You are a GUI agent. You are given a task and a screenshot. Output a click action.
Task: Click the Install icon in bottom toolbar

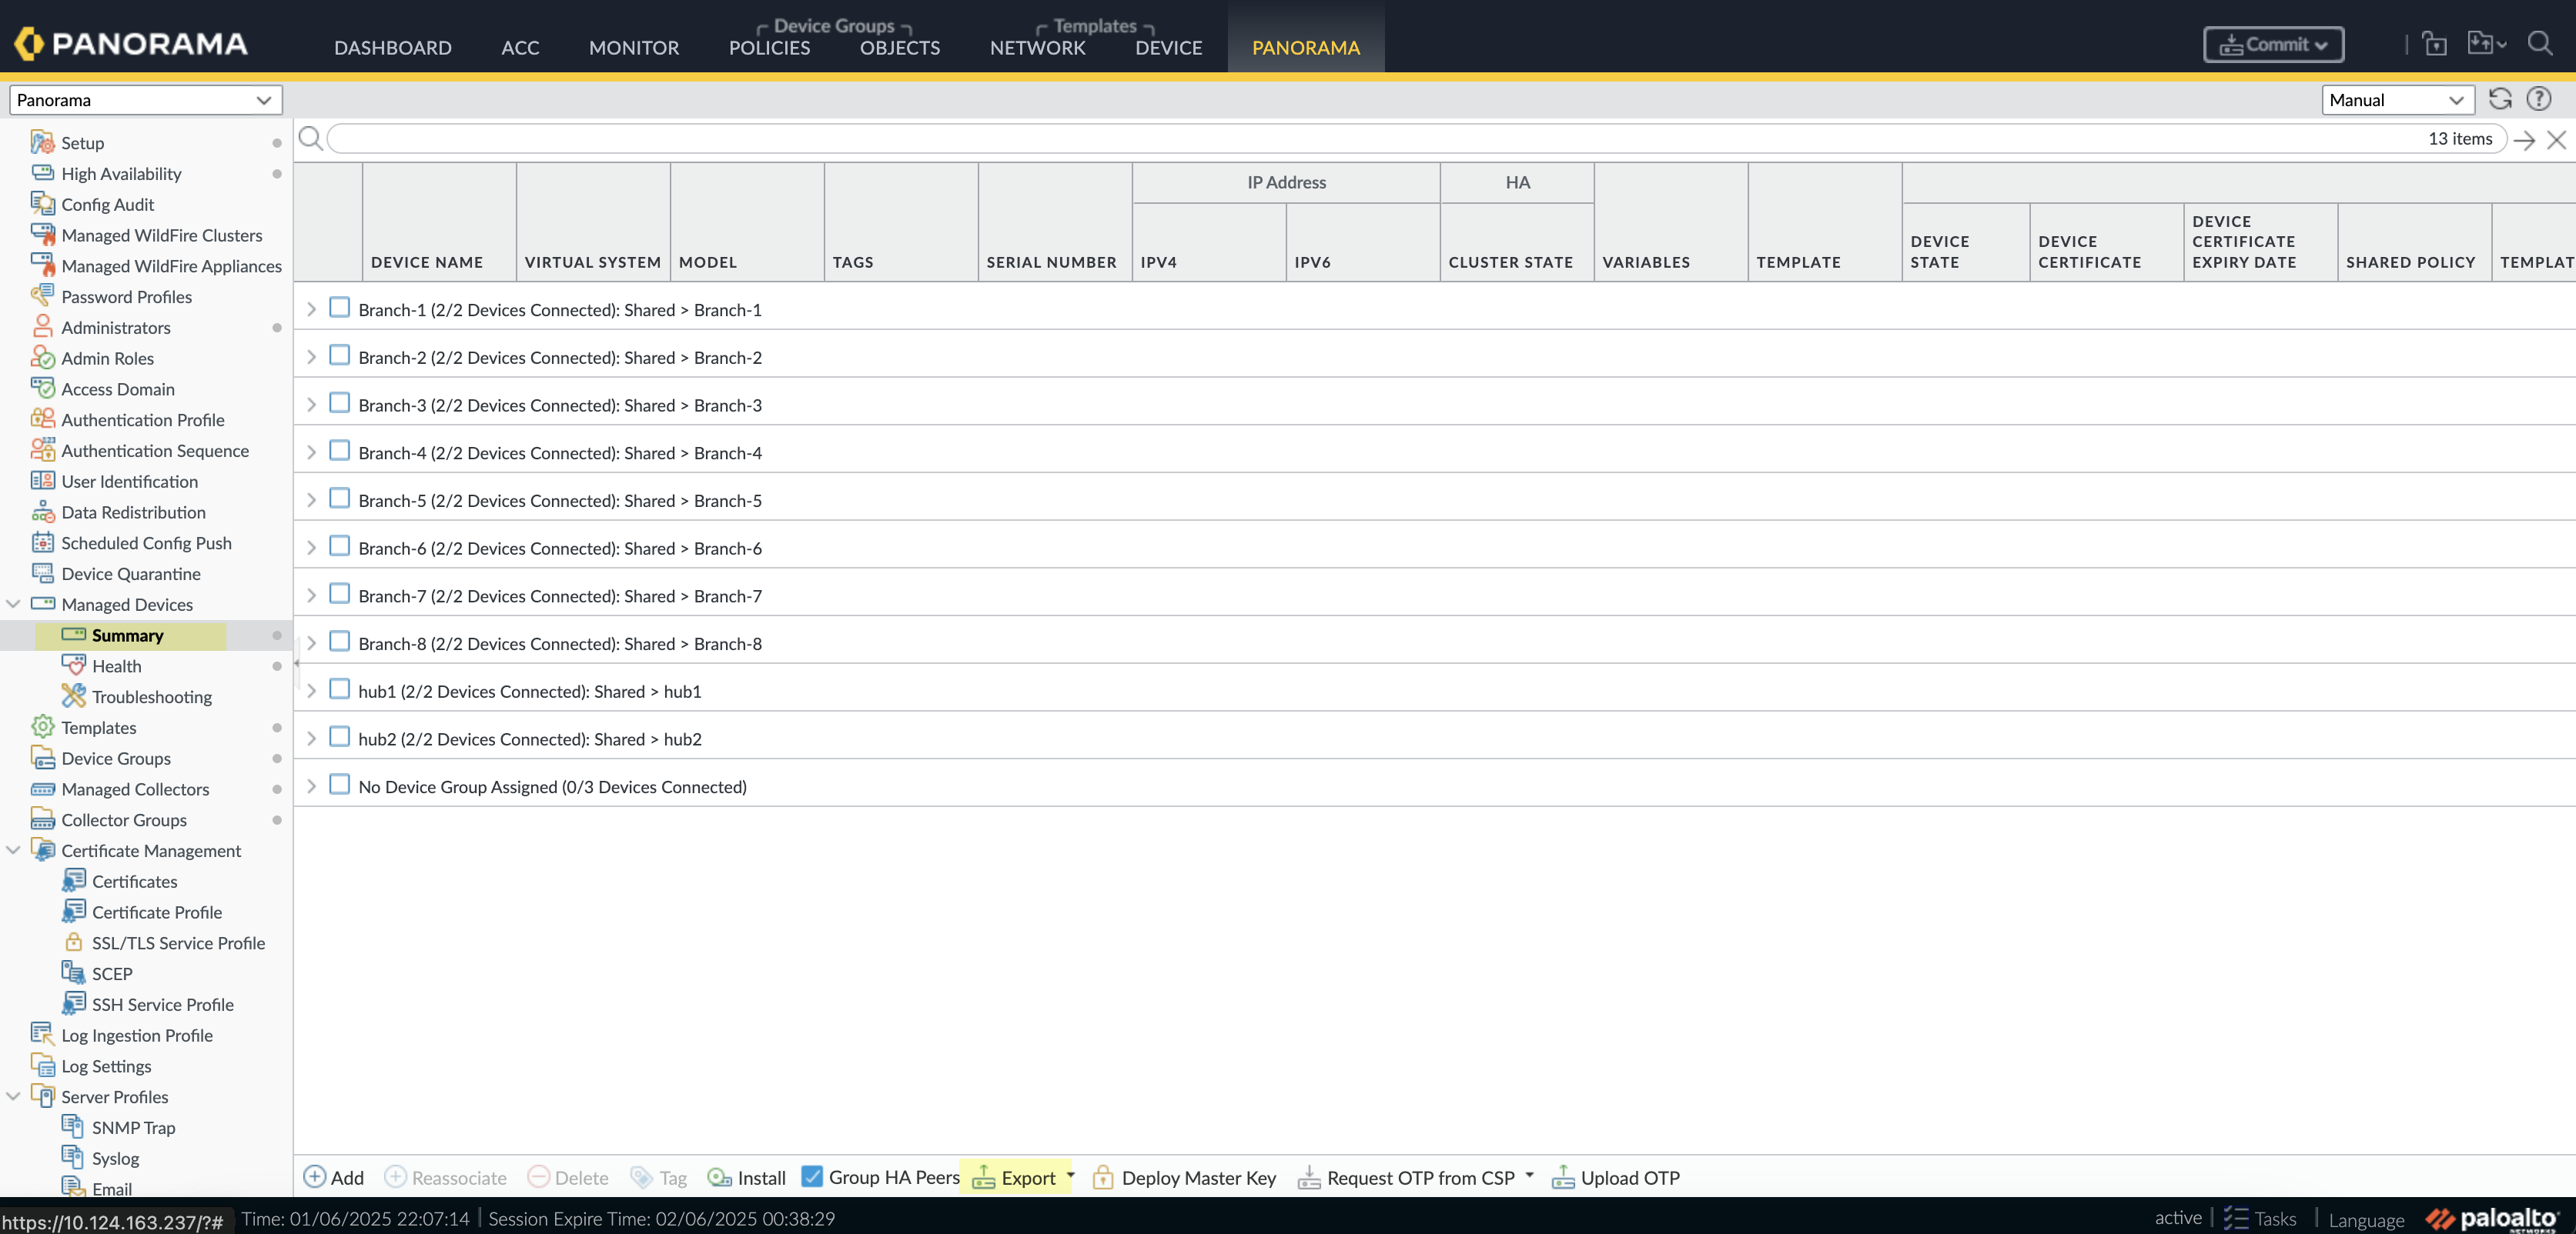coord(719,1177)
